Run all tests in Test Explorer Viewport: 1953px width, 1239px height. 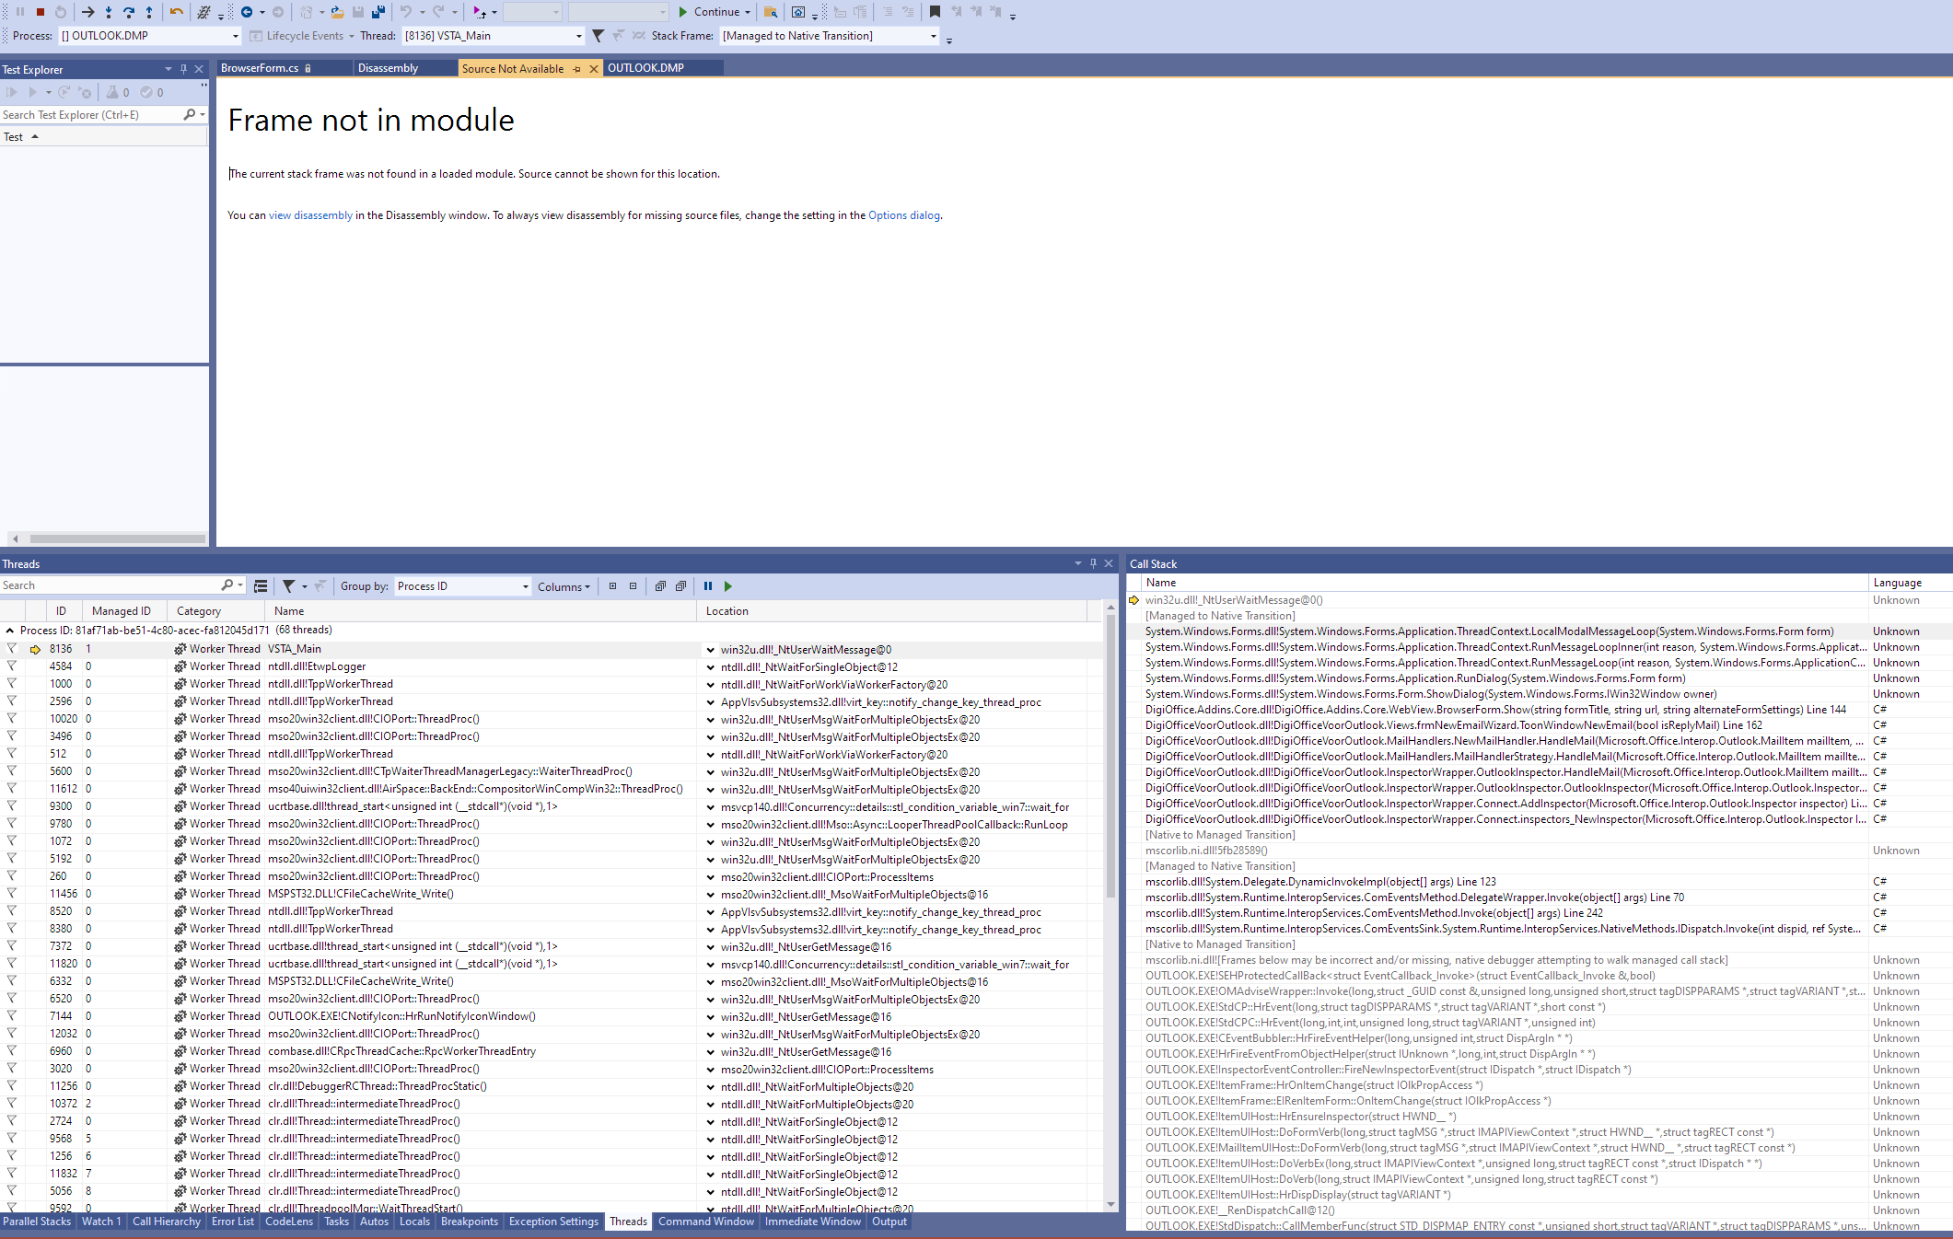pos(11,91)
